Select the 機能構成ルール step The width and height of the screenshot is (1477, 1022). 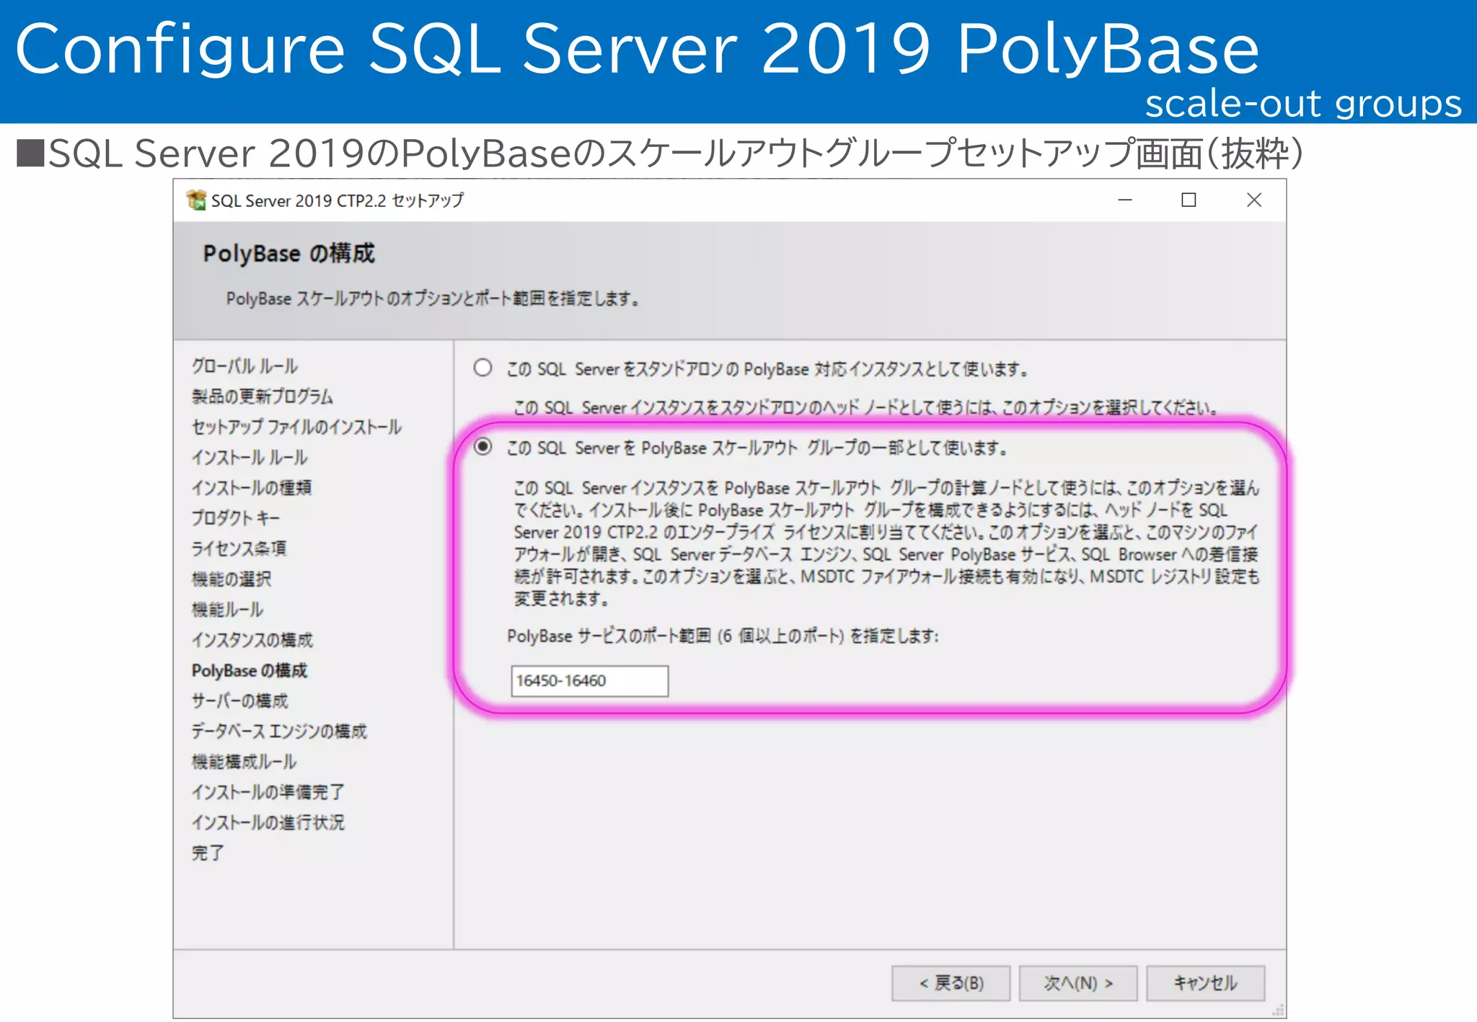(x=244, y=762)
